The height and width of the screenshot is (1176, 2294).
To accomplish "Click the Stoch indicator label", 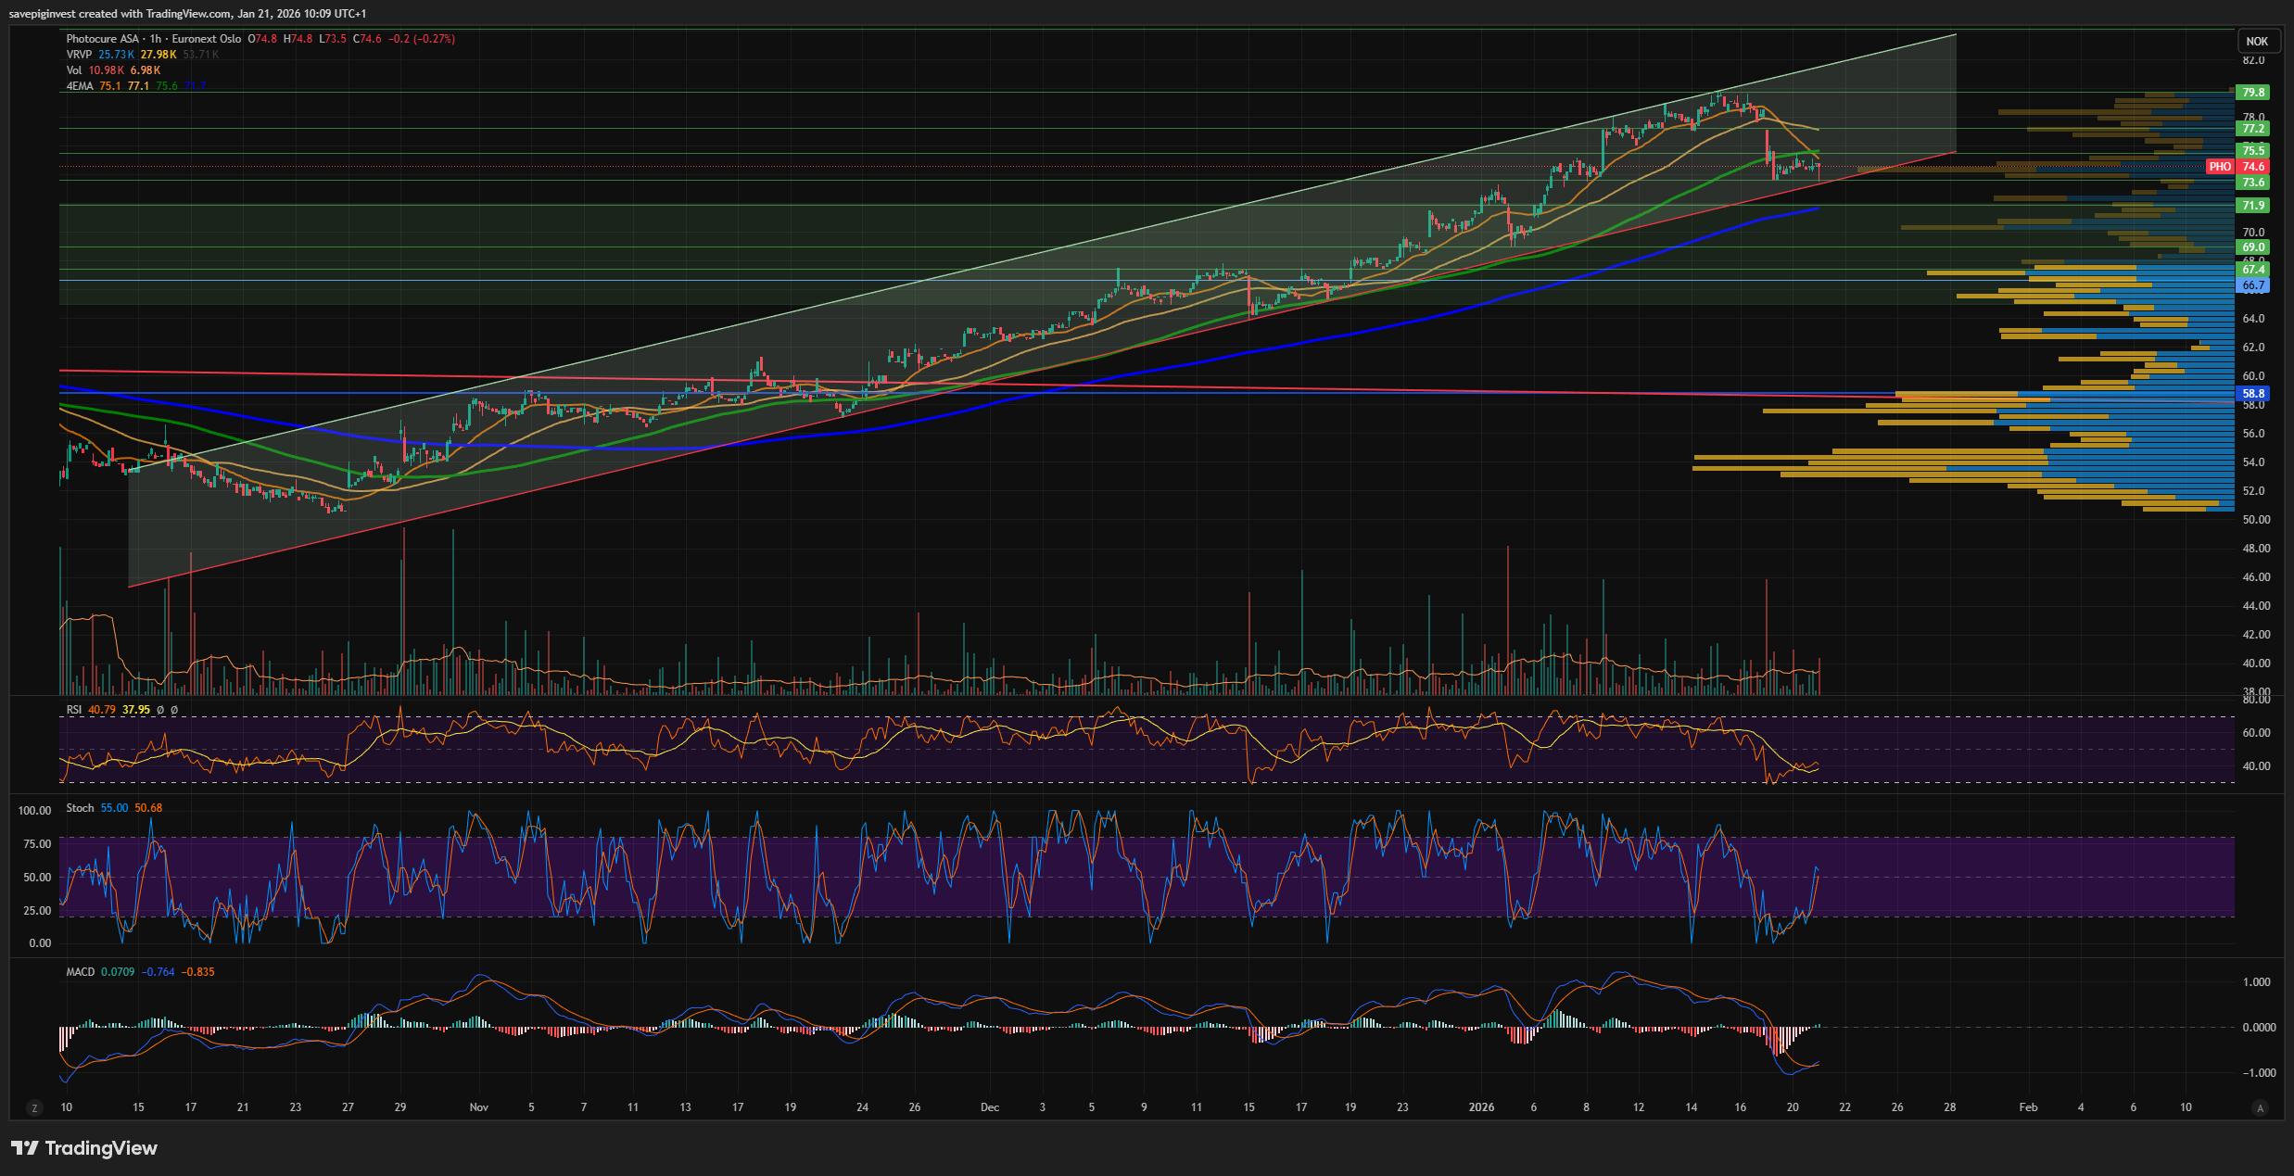I will point(80,808).
